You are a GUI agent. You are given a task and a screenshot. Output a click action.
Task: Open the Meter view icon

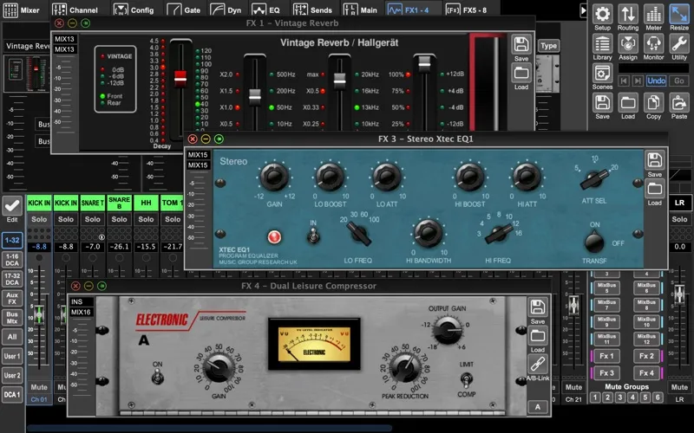[x=653, y=14]
